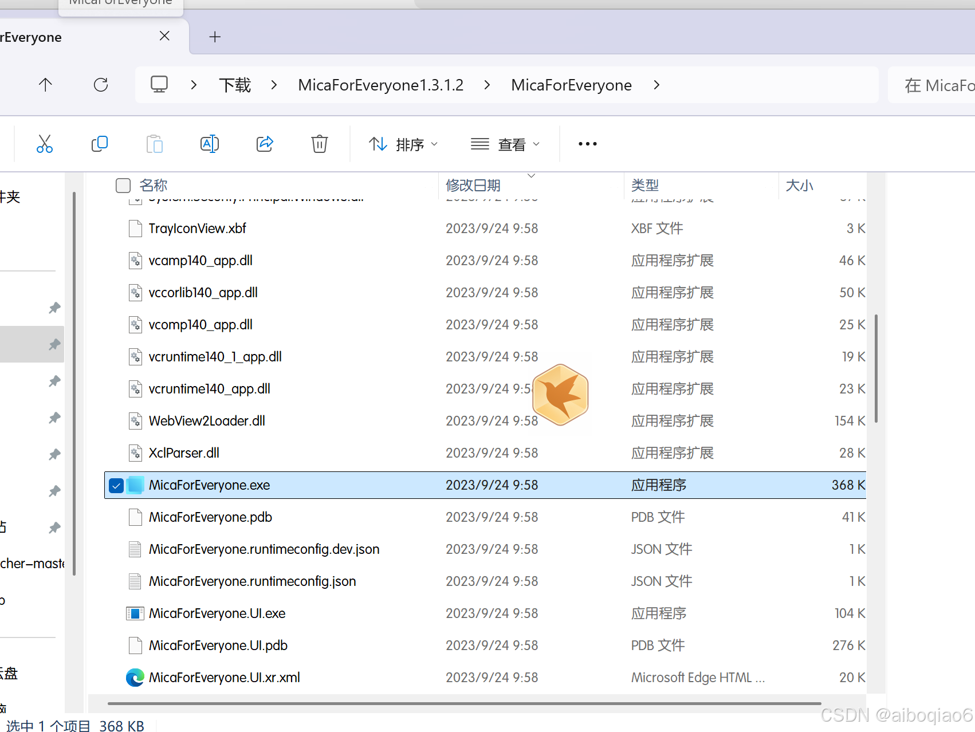Viewport: 975px width, 732px height.
Task: Click the MicaForEveryone1.3.1.2 breadcrumb
Action: pyautogui.click(x=381, y=85)
